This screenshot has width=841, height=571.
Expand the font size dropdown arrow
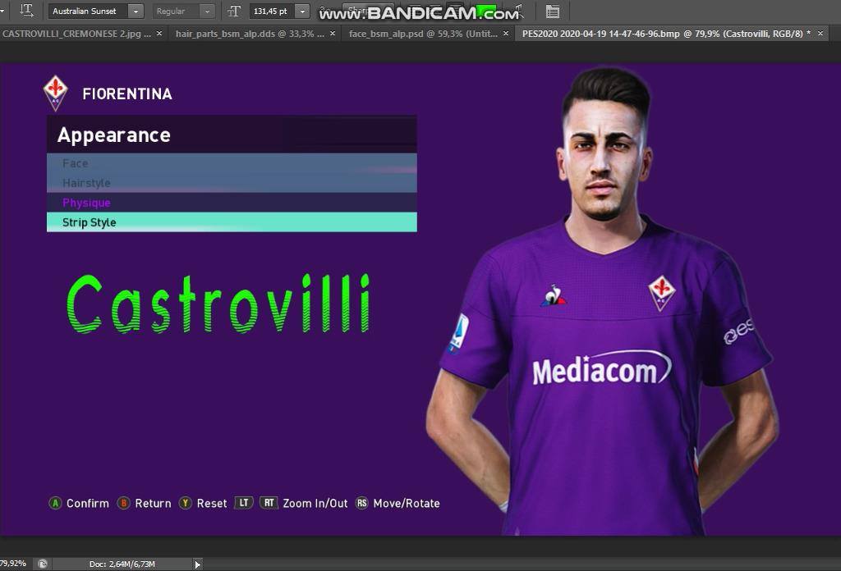pos(302,11)
